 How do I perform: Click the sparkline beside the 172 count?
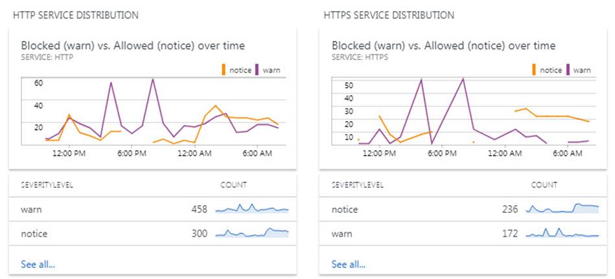563,233
